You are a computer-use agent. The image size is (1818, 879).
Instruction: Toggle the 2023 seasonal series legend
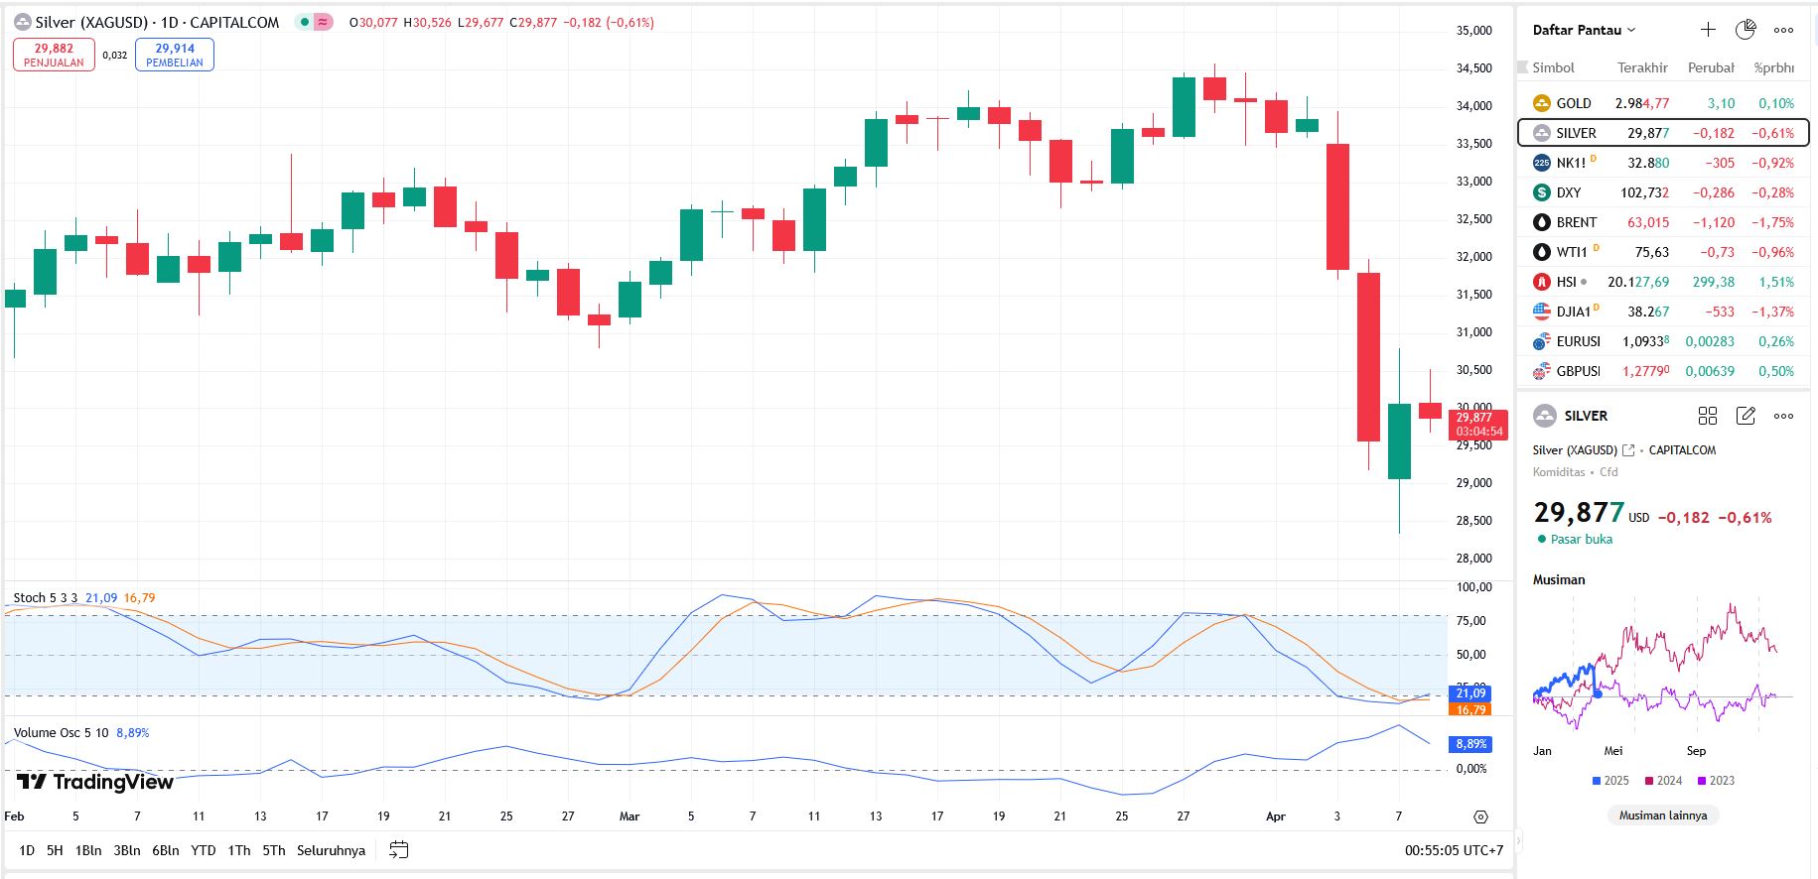tap(1715, 781)
